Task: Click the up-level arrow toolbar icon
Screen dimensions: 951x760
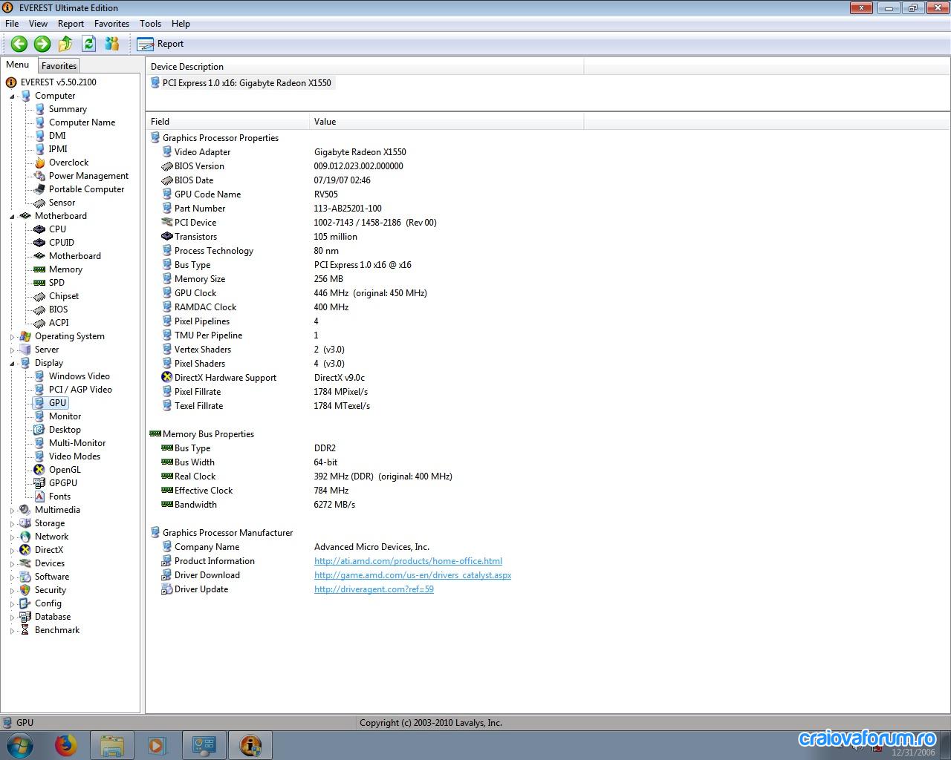Action: click(65, 44)
